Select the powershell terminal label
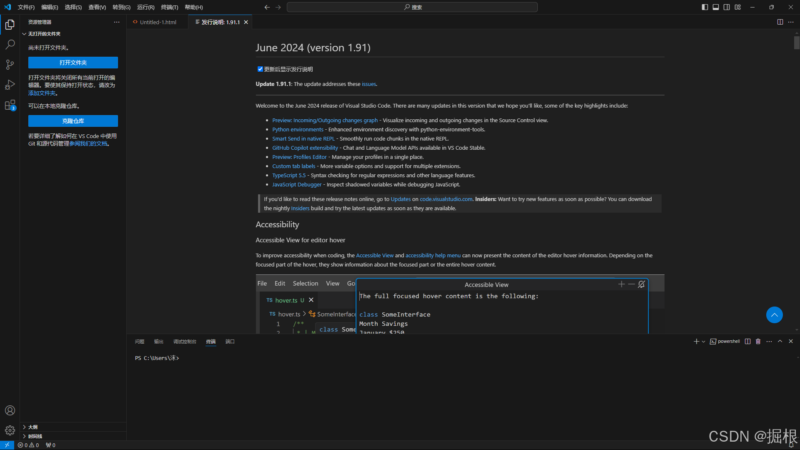The width and height of the screenshot is (800, 450). tap(725, 342)
